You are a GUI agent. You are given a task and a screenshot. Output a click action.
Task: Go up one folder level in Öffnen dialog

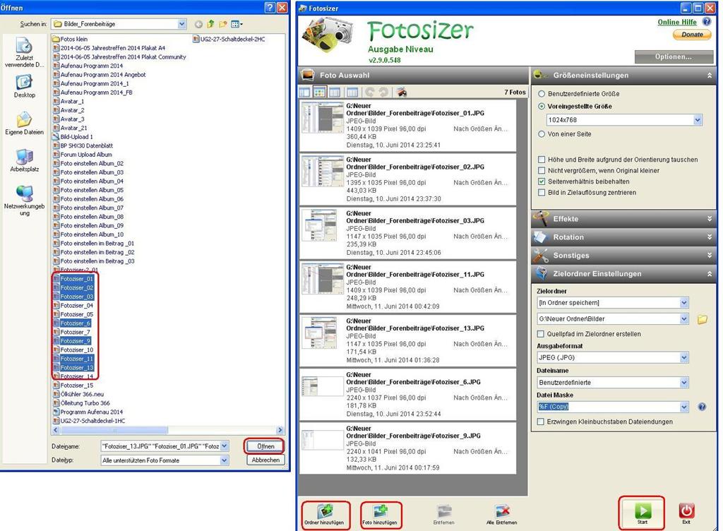pyautogui.click(x=210, y=24)
